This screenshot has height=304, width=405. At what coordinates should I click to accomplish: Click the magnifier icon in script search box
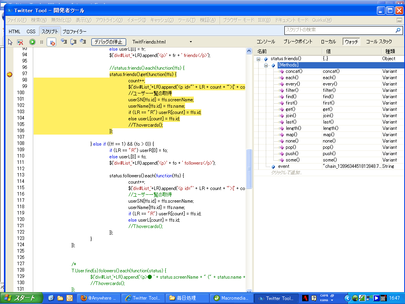[x=398, y=30]
